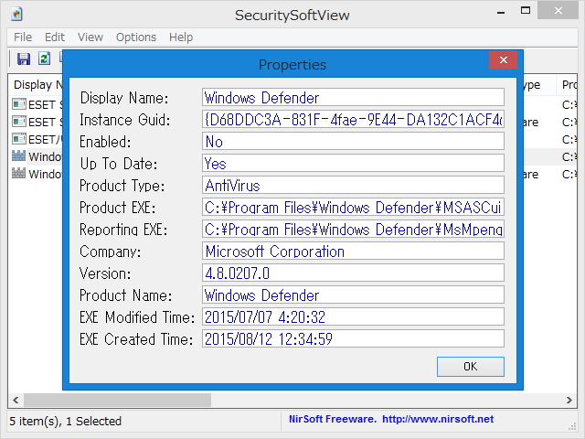Image resolution: width=585 pixels, height=439 pixels.
Task: Click the Version value field
Action: [x=353, y=273]
